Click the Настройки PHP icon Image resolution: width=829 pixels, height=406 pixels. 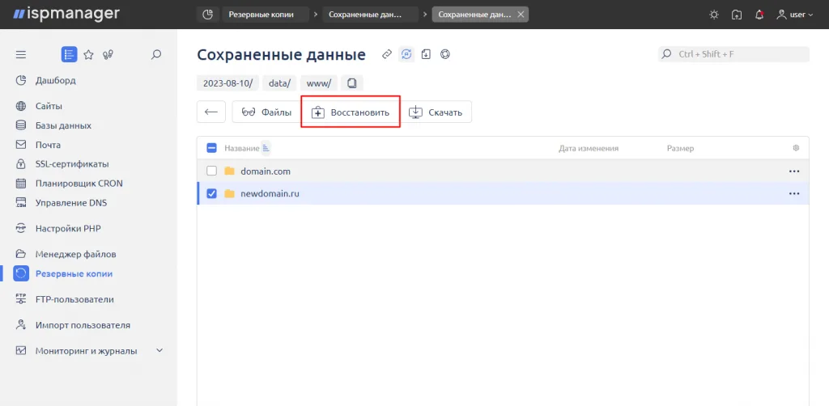tap(21, 229)
